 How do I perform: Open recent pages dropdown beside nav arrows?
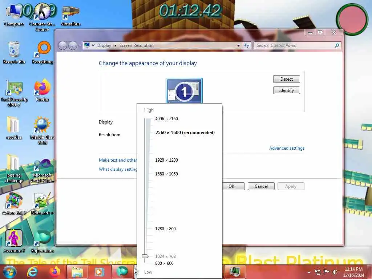(80, 45)
